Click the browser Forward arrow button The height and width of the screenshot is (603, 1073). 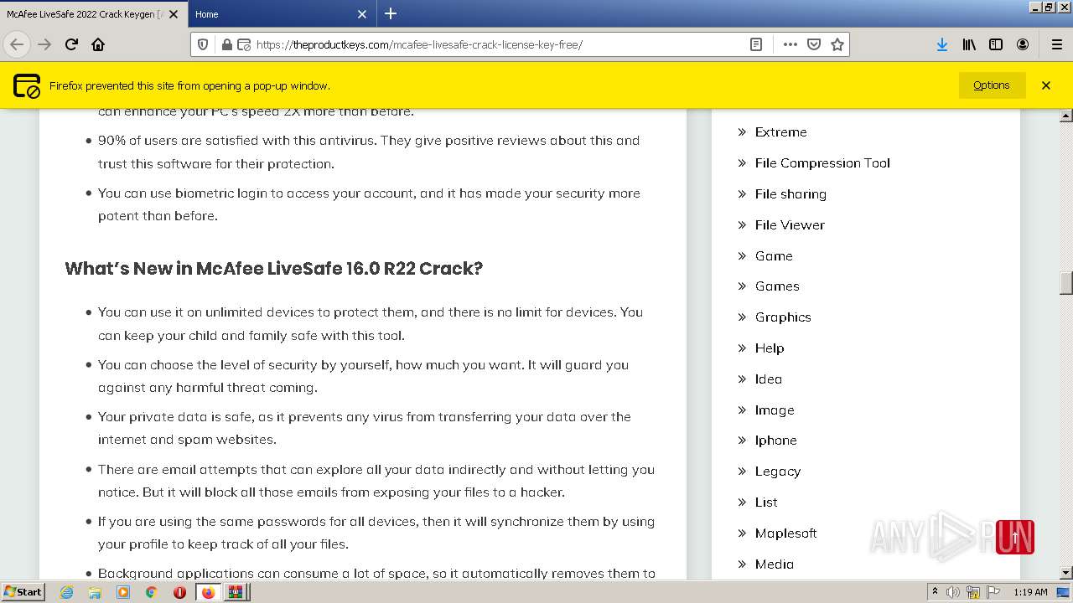click(44, 44)
